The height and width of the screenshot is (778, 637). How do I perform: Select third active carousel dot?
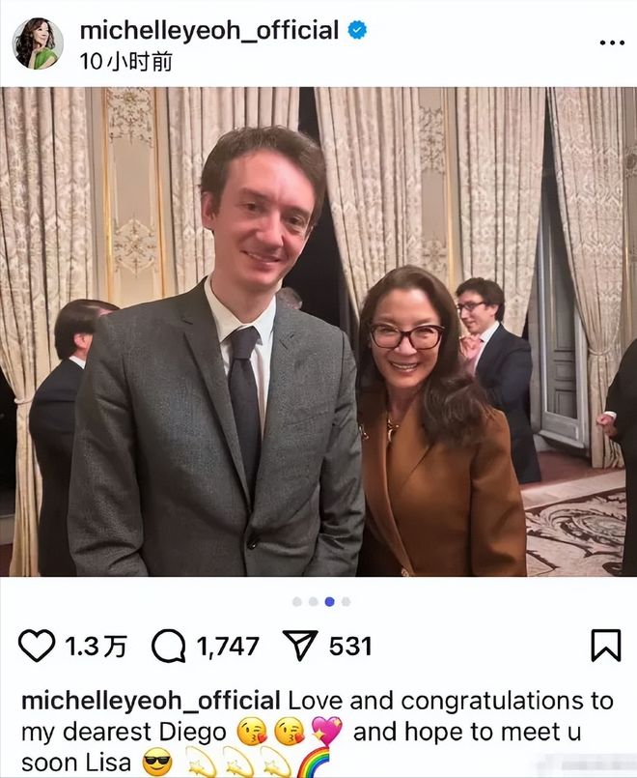tap(329, 602)
